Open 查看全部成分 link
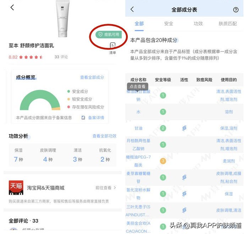 click(x=92, y=77)
